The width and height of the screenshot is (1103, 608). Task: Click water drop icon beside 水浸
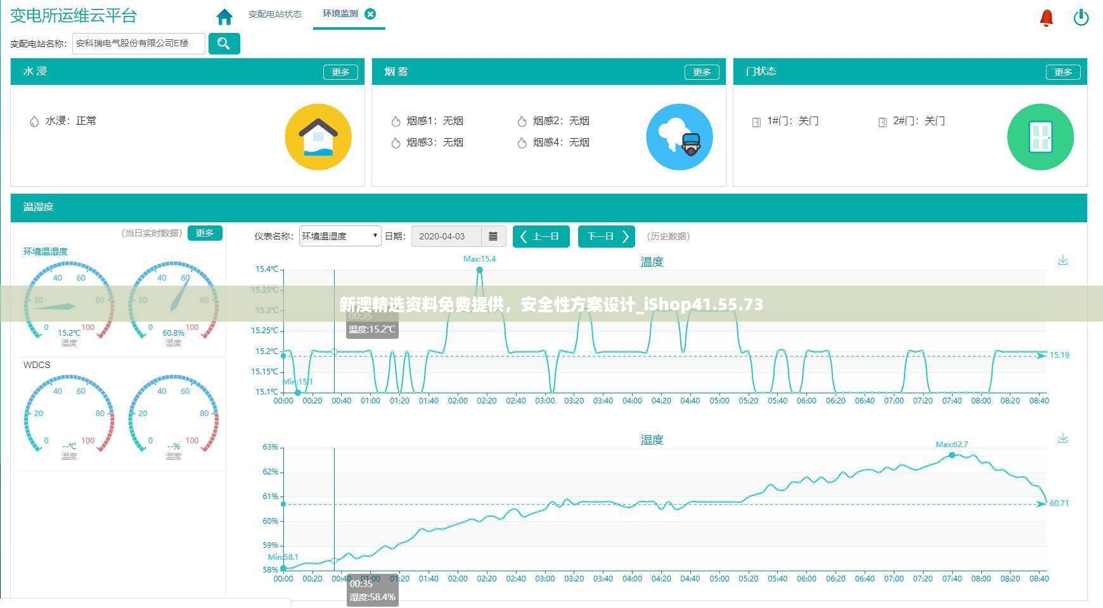point(34,121)
